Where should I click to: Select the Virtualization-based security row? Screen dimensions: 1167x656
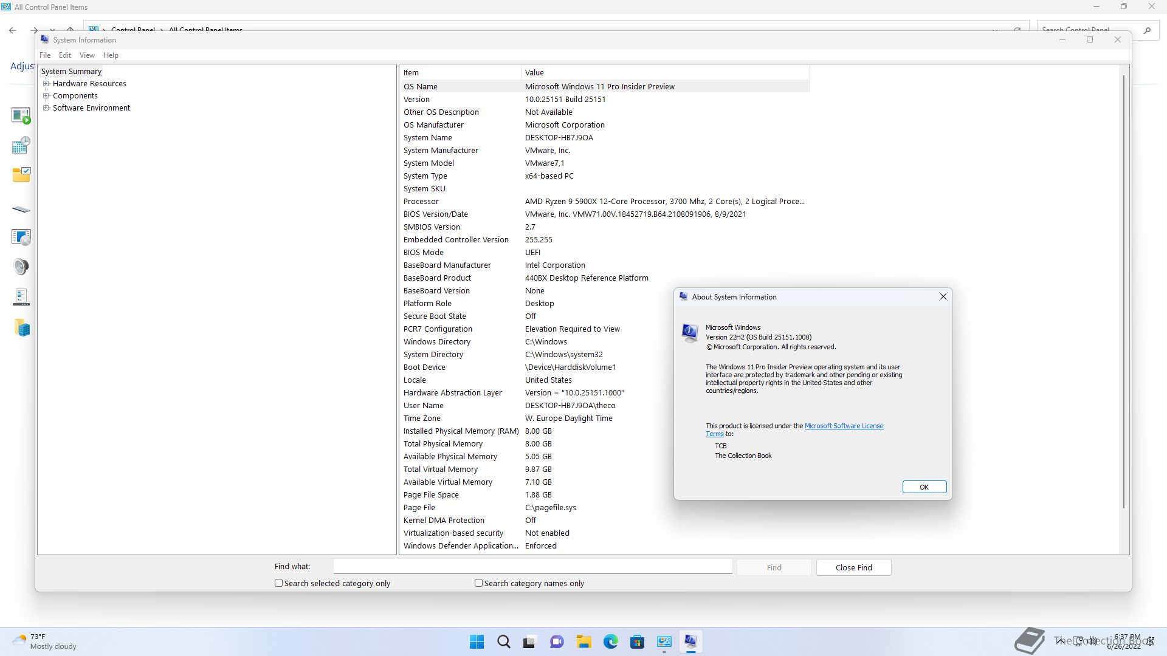(x=605, y=533)
